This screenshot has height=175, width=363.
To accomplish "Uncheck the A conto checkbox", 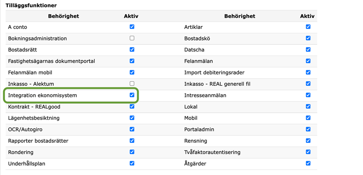I will [132, 27].
